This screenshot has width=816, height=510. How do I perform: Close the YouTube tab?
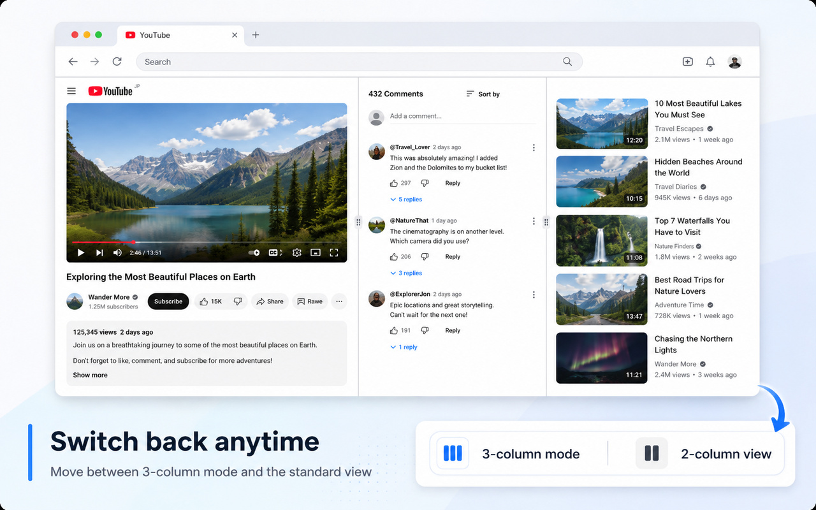tap(235, 35)
